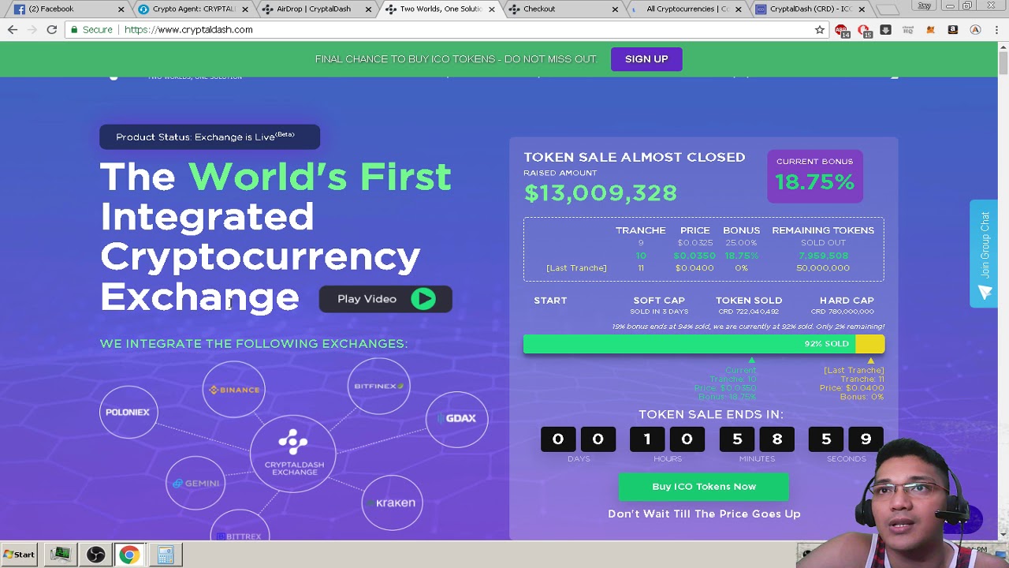Viewport: 1009px width, 568px height.
Task: Close the Checkout tab
Action: (615, 9)
